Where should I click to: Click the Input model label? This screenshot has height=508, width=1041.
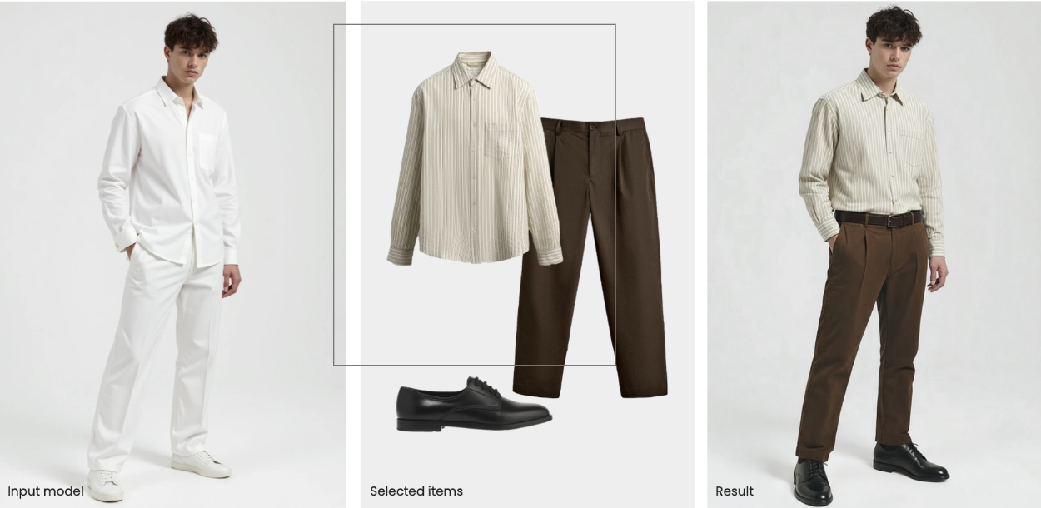(x=46, y=491)
